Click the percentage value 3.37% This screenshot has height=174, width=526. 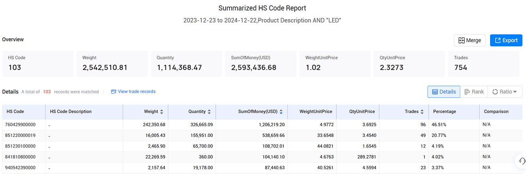coord(438,168)
